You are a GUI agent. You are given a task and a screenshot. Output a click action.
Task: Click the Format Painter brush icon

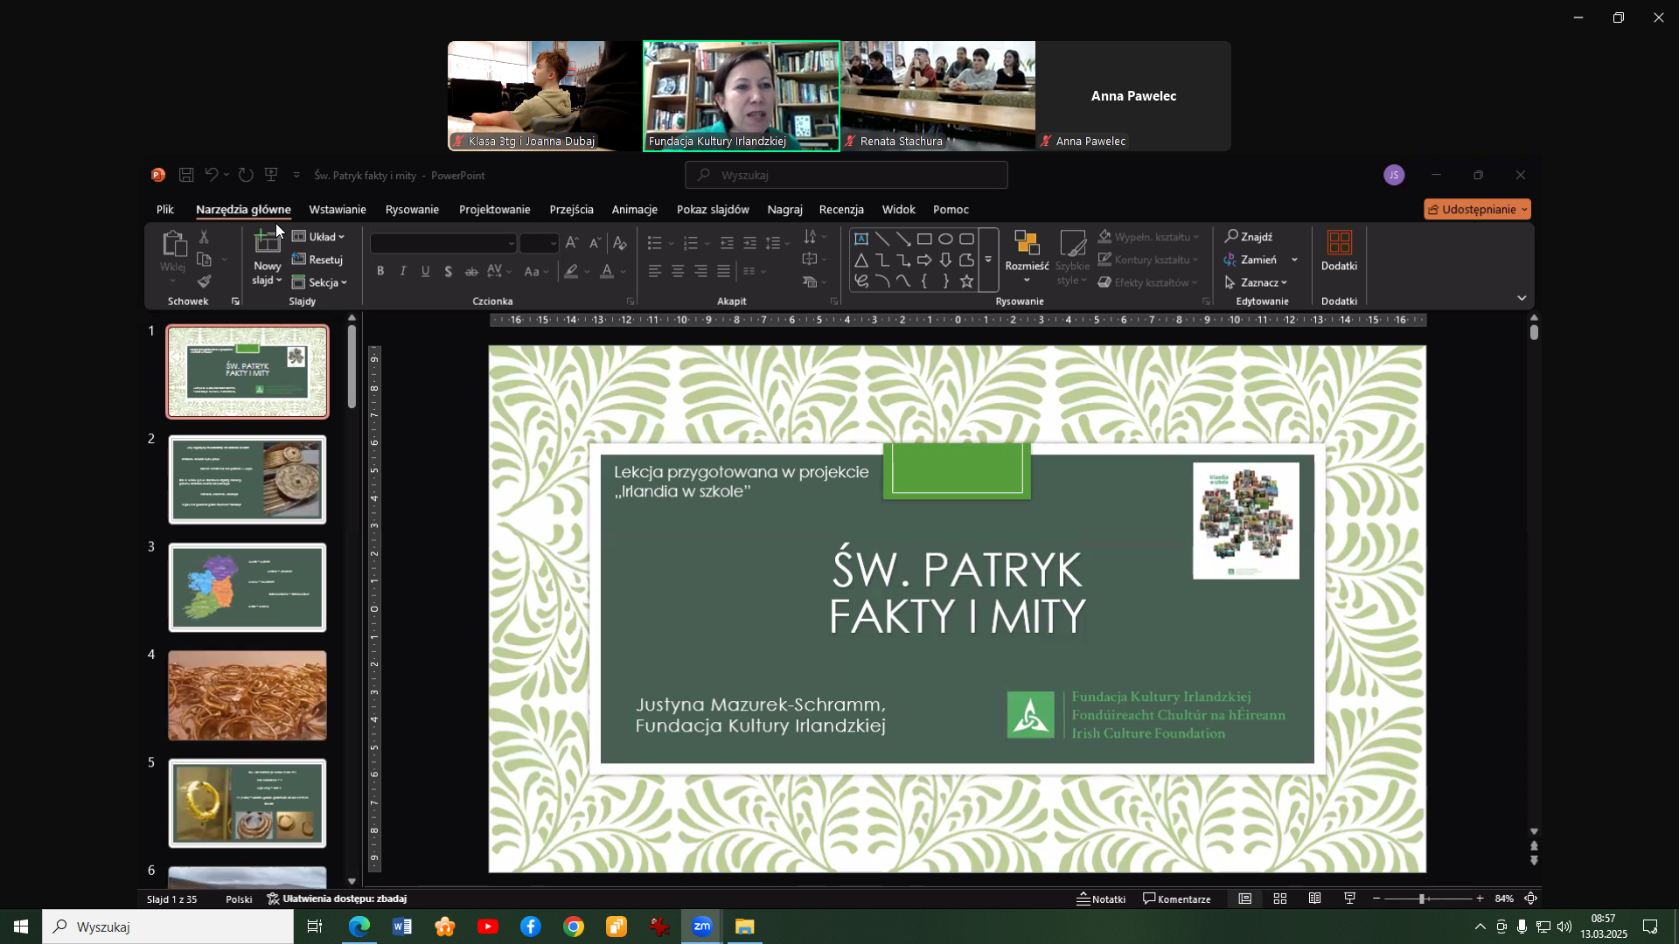pos(204,281)
